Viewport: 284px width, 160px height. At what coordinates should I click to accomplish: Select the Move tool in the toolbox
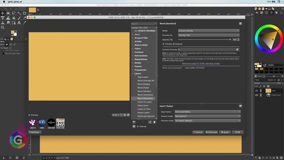click(3, 13)
